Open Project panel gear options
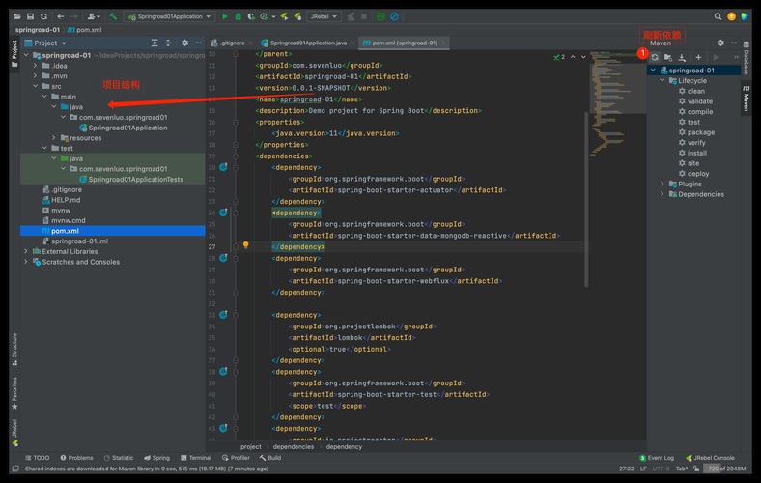Screen dimensions: 761x483 point(184,43)
